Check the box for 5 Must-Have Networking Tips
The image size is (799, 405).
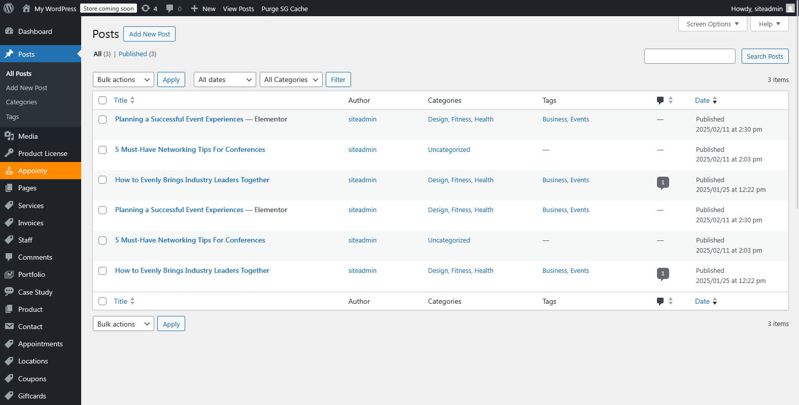[102, 150]
